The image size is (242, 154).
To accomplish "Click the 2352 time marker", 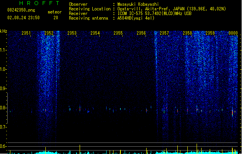I will coord(49,33).
